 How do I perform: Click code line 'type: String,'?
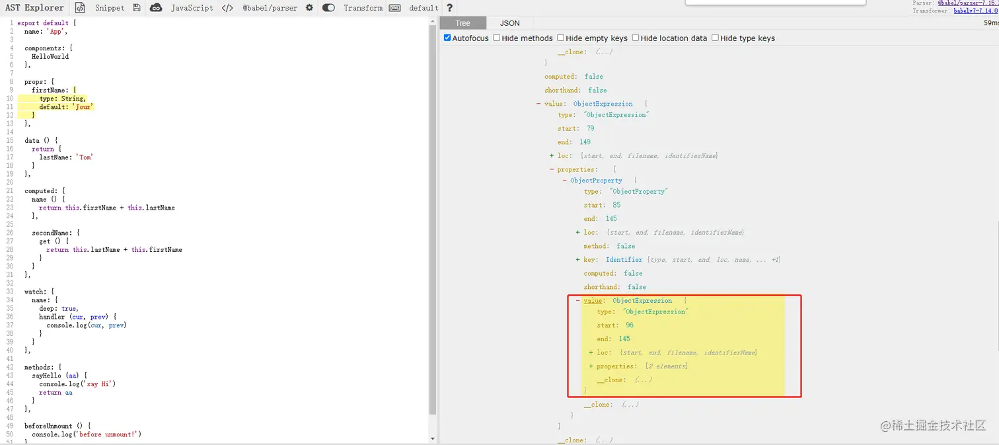tap(63, 99)
